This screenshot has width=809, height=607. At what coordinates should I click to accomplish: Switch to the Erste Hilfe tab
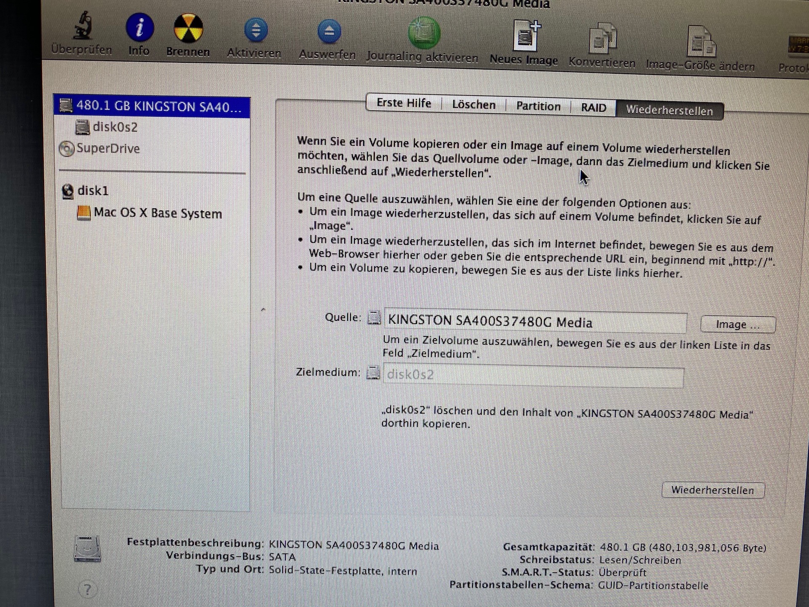[x=404, y=103]
